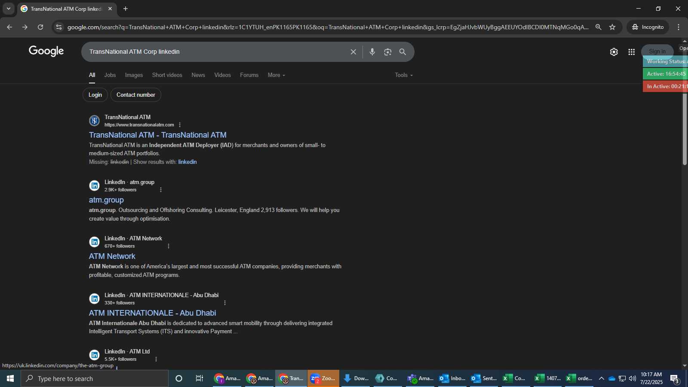
Task: Click the Sign in button
Action: tap(657, 51)
